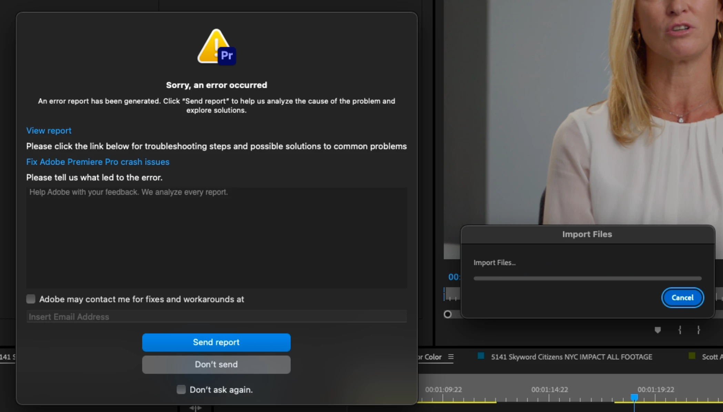Click the Mark In bracket icon
The width and height of the screenshot is (723, 412).
tap(680, 330)
